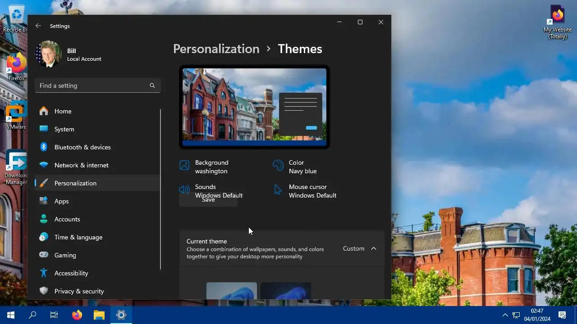Click the Sounds speaker icon
The width and height of the screenshot is (577, 324).
(184, 189)
